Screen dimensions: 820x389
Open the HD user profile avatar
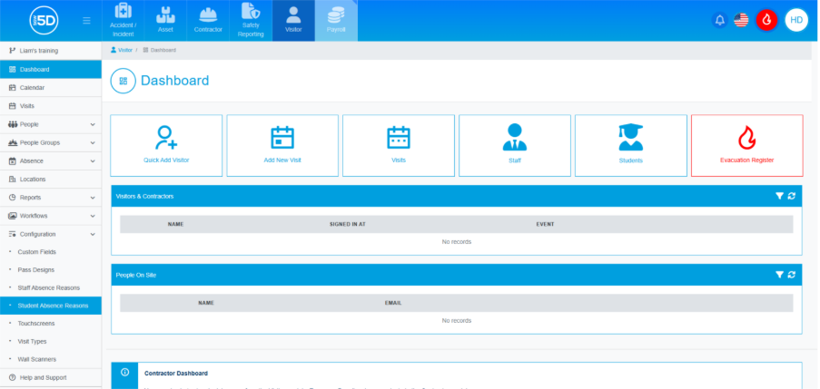(x=796, y=20)
